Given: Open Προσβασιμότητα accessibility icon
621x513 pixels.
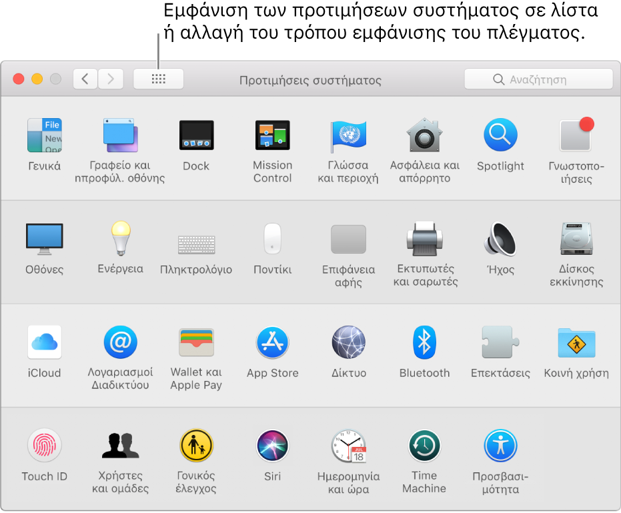Looking at the screenshot, I should 500,446.
